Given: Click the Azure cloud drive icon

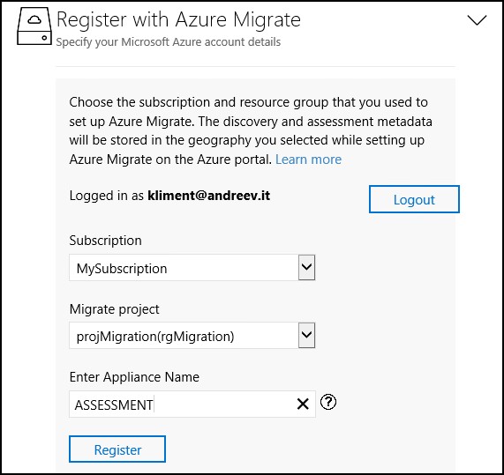Looking at the screenshot, I should tap(34, 26).
